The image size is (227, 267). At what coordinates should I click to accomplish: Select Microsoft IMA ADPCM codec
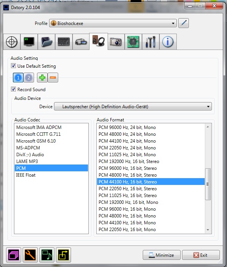coord(51,127)
